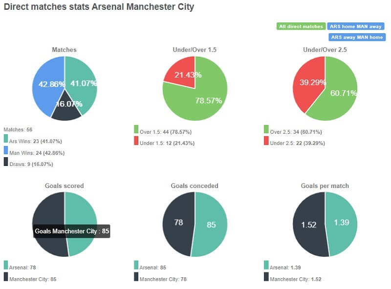391x289 pixels.
Task: Click Arsenal legend swatch under Goals per match
Action: (266, 265)
